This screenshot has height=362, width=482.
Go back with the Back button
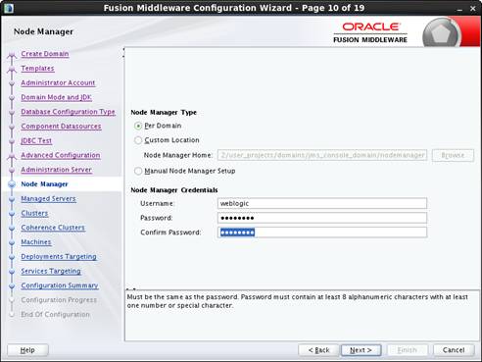318,350
